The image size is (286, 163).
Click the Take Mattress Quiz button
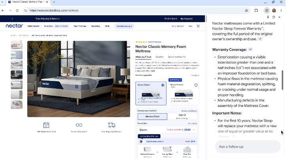(124, 26)
